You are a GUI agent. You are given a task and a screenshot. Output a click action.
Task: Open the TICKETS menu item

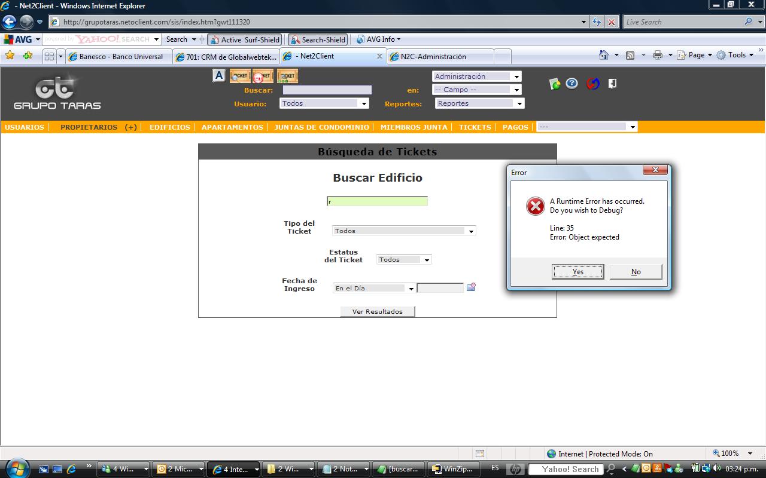(475, 127)
